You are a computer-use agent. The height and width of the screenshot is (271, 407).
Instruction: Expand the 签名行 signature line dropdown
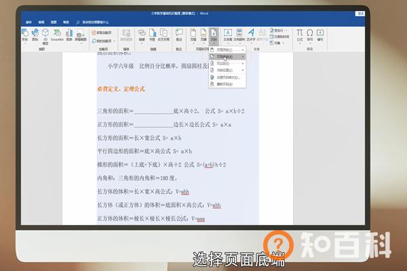tap(279, 30)
